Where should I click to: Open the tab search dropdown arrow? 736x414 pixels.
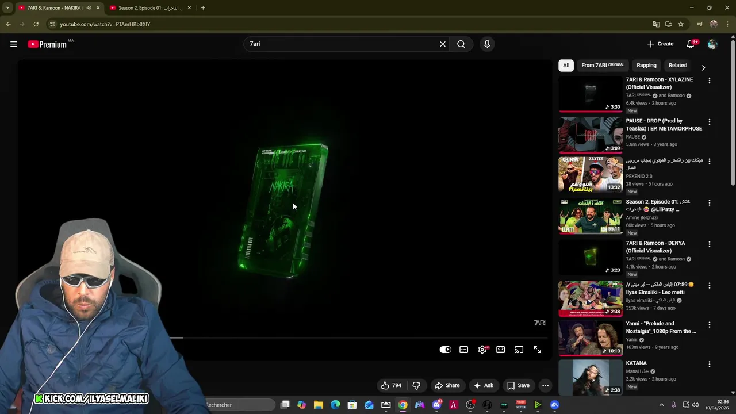7,8
